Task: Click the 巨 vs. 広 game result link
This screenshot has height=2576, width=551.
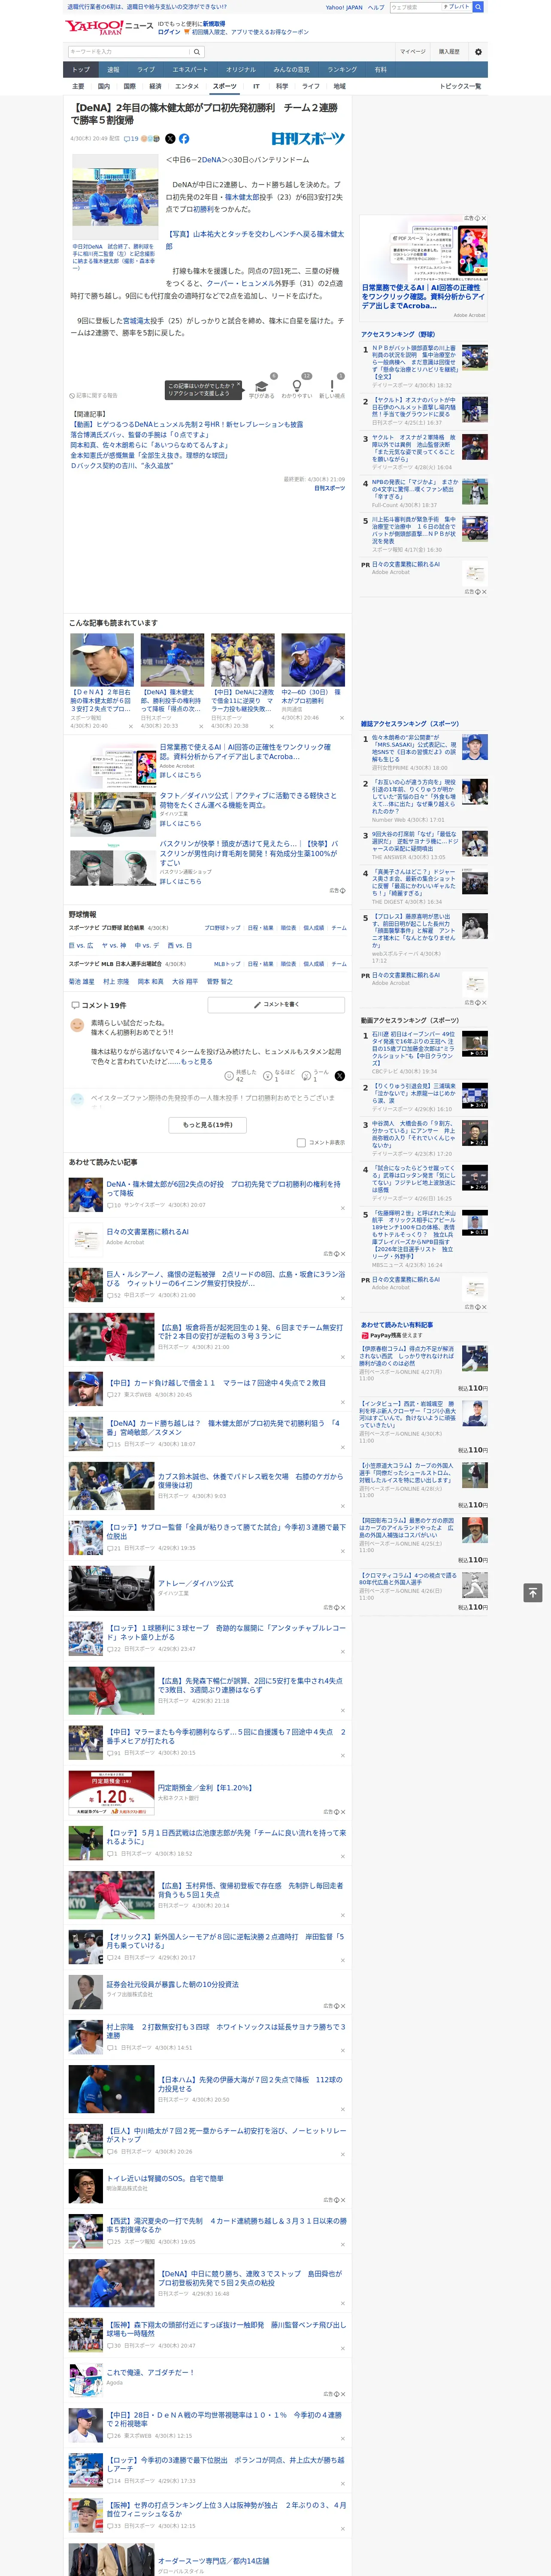Action: 81,946
